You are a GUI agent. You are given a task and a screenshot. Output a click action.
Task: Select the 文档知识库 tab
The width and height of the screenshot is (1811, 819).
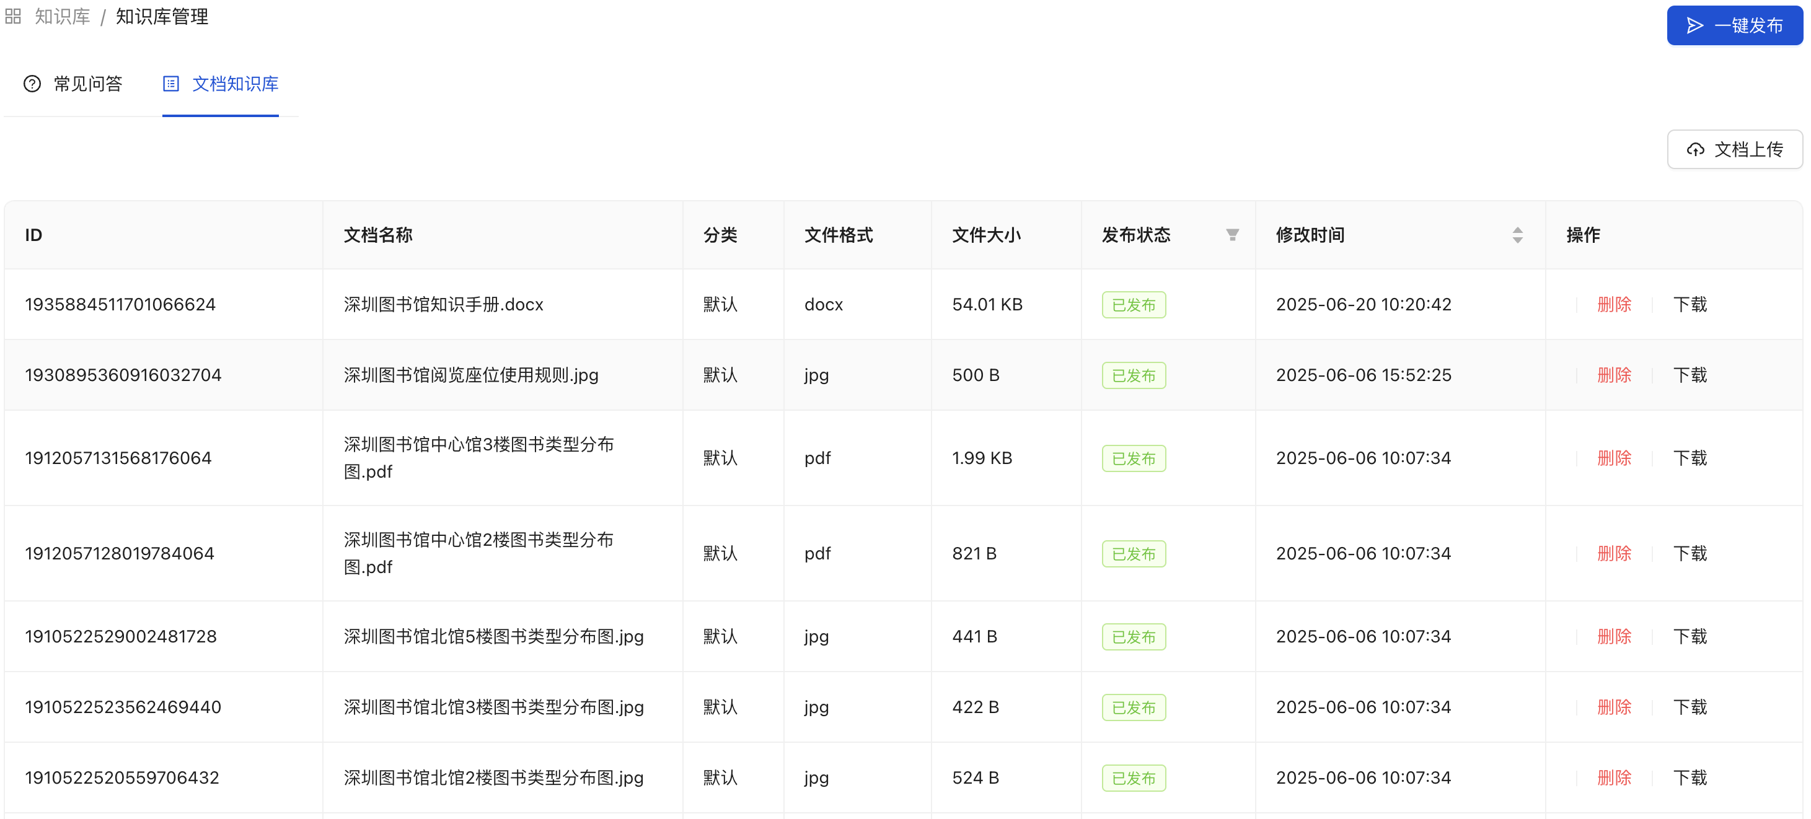[x=234, y=84]
